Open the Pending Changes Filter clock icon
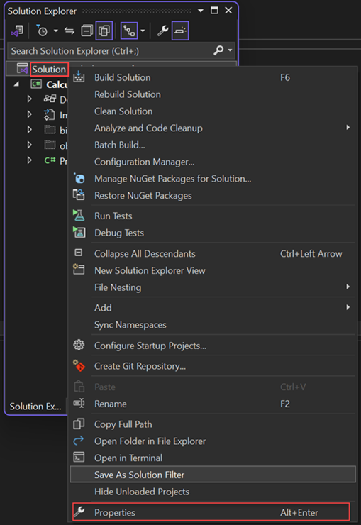 point(42,31)
